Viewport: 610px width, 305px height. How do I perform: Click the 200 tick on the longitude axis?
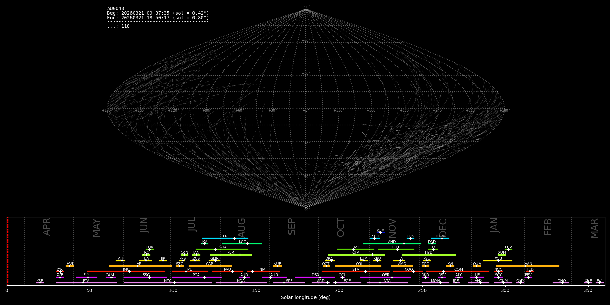[x=339, y=291]
